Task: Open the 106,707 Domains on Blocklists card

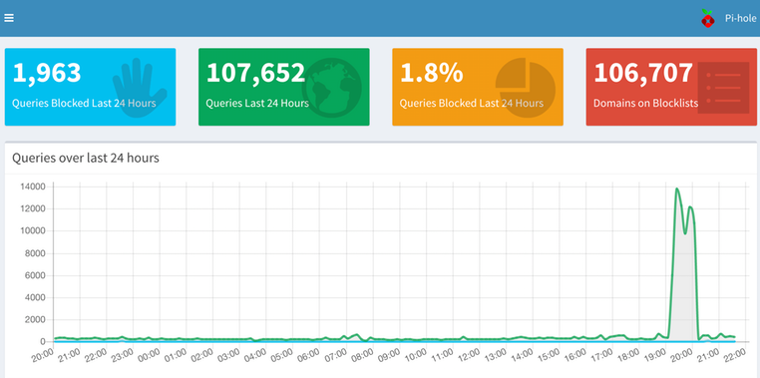Action: [671, 87]
